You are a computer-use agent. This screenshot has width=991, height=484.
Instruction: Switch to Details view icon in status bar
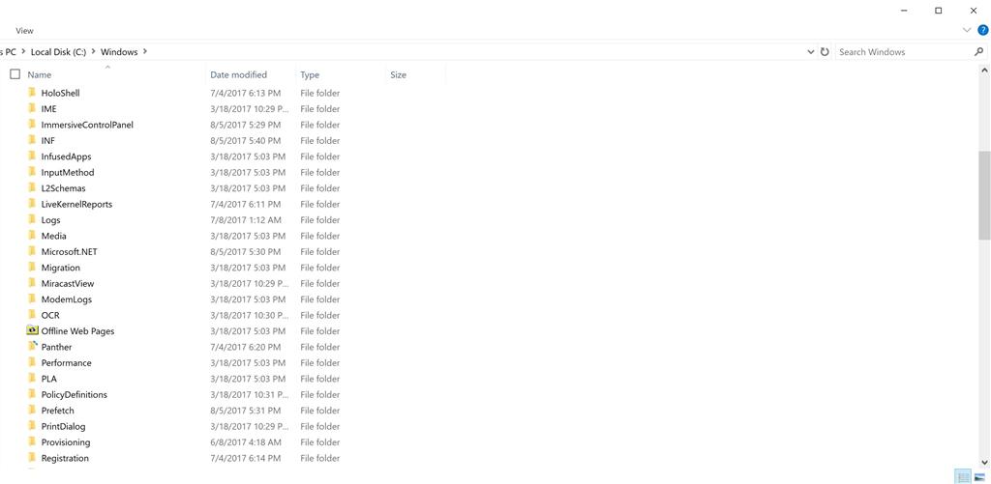pyautogui.click(x=963, y=477)
